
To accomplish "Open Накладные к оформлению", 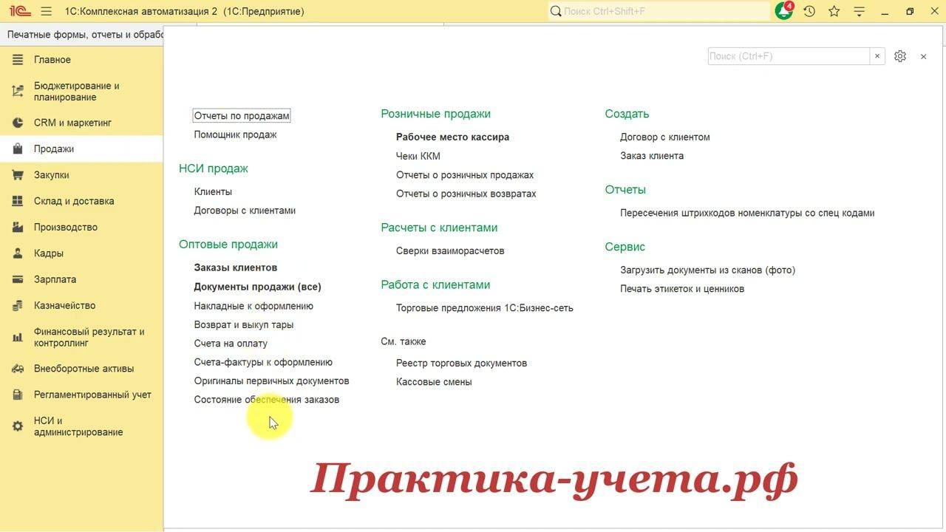I will (253, 306).
